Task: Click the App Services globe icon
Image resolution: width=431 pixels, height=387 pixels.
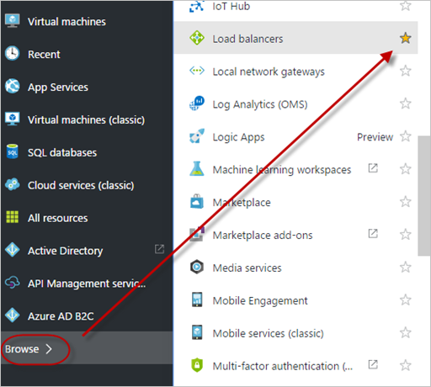Action: coord(13,86)
